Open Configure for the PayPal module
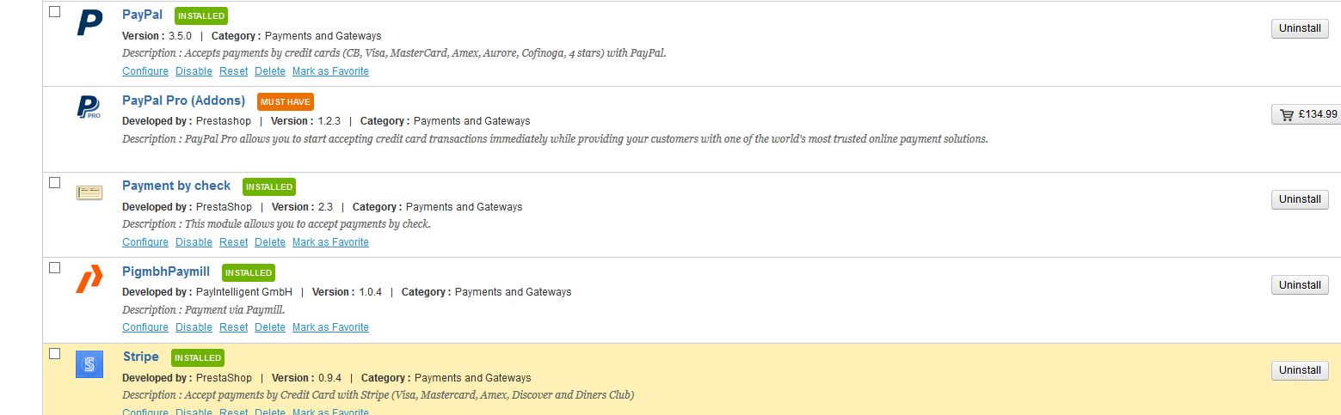1341x415 pixels. tap(145, 71)
